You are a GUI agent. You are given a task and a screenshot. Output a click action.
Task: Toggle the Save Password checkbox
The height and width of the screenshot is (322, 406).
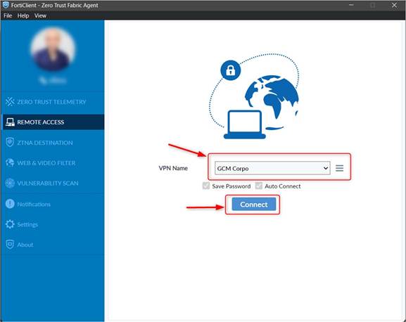[x=206, y=186]
